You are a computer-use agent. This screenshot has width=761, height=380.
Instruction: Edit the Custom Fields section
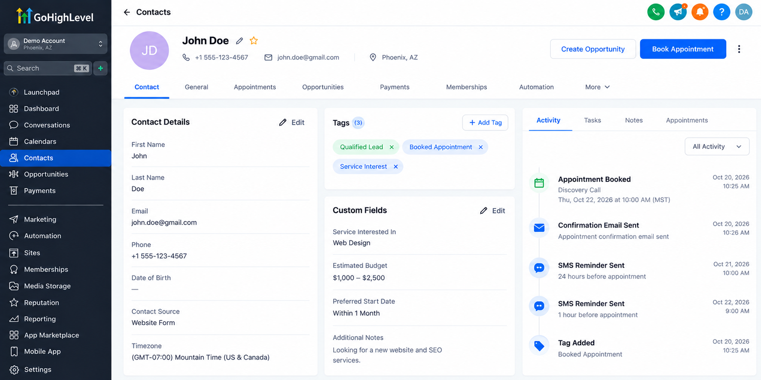coord(492,211)
